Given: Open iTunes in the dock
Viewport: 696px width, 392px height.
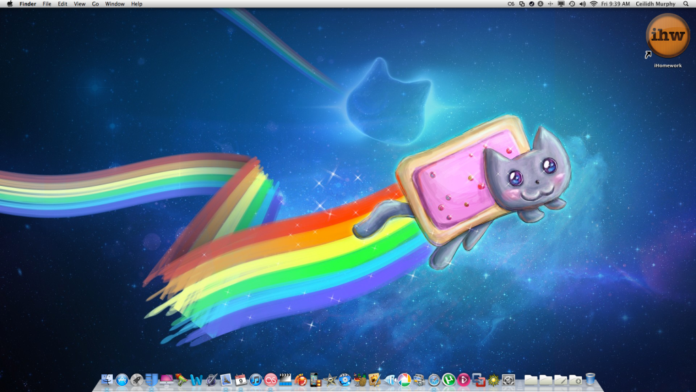Looking at the screenshot, I should pos(256,380).
